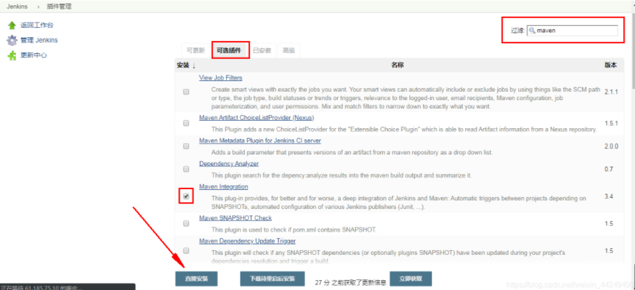Switch to the 可更新 tab
Viewport: 635px width, 290px height.
196,50
